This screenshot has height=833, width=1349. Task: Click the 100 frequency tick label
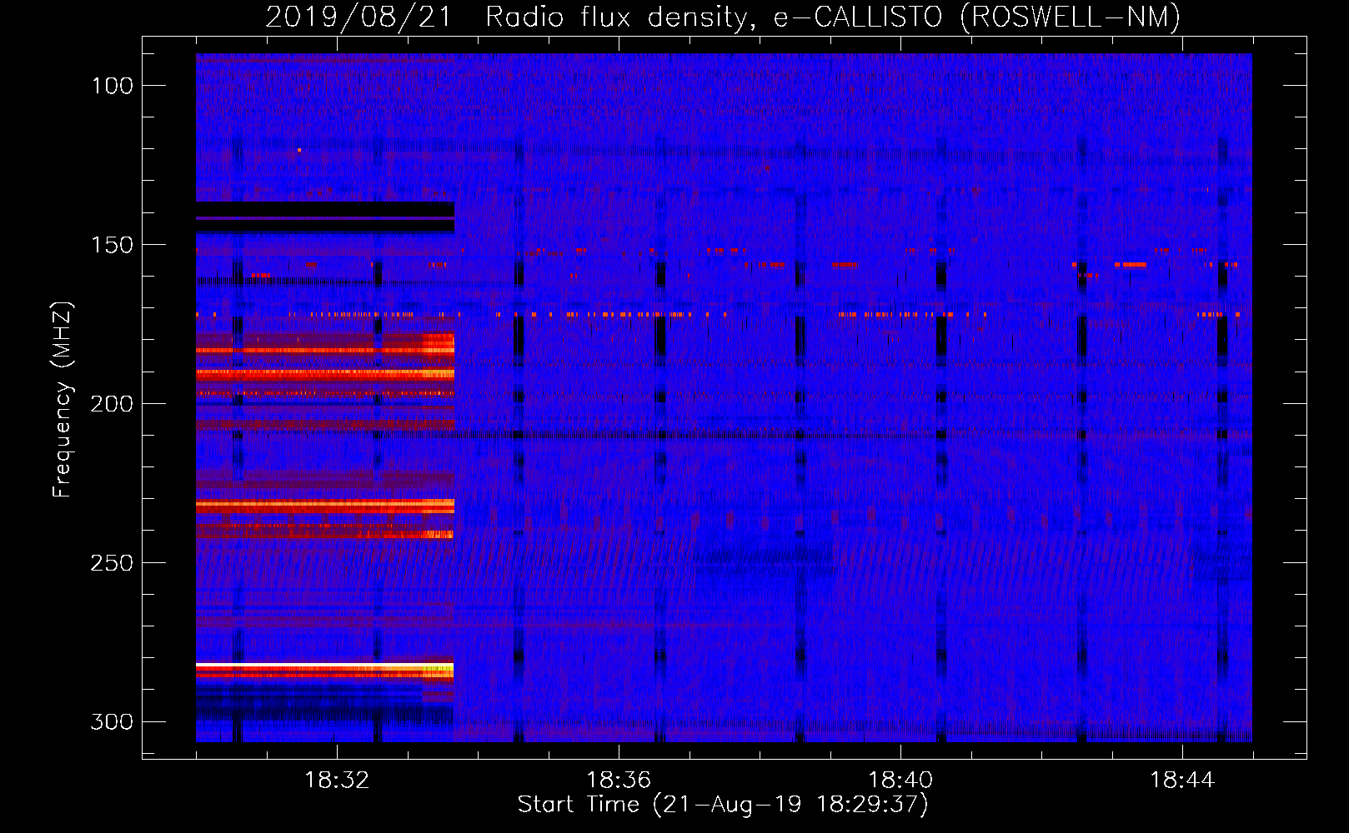point(112,86)
